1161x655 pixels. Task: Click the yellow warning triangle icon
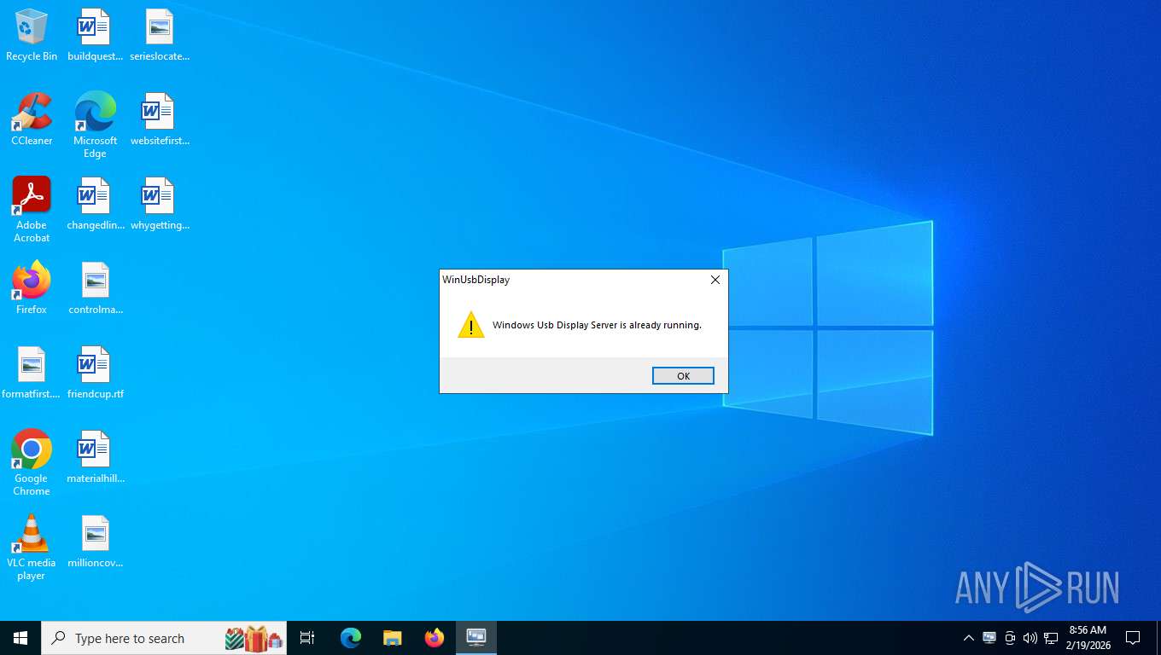[471, 325]
